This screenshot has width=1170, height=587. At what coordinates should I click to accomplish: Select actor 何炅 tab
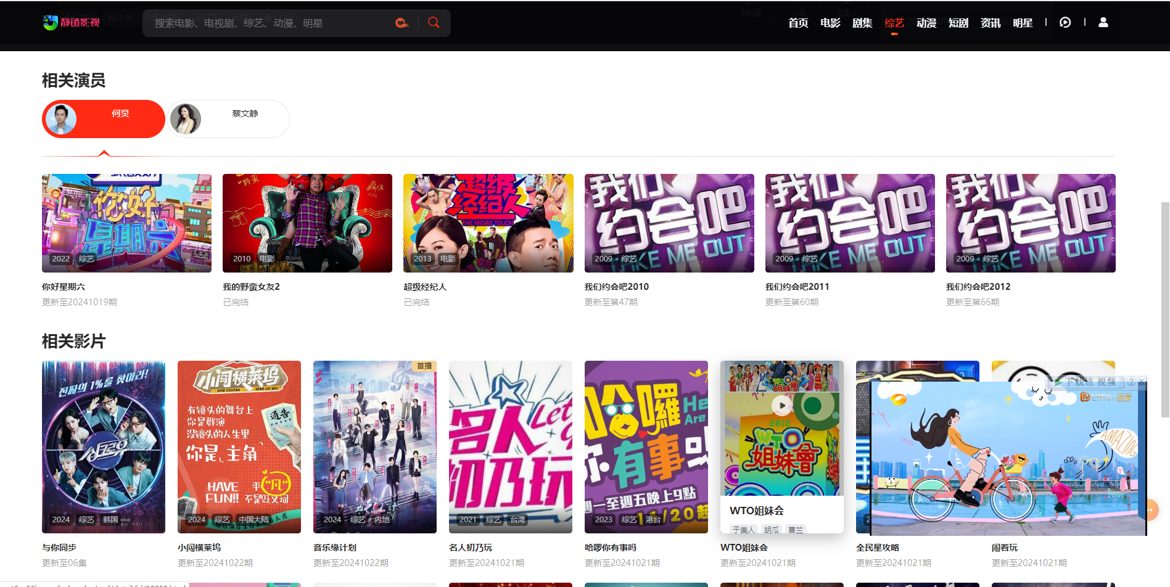(x=104, y=119)
